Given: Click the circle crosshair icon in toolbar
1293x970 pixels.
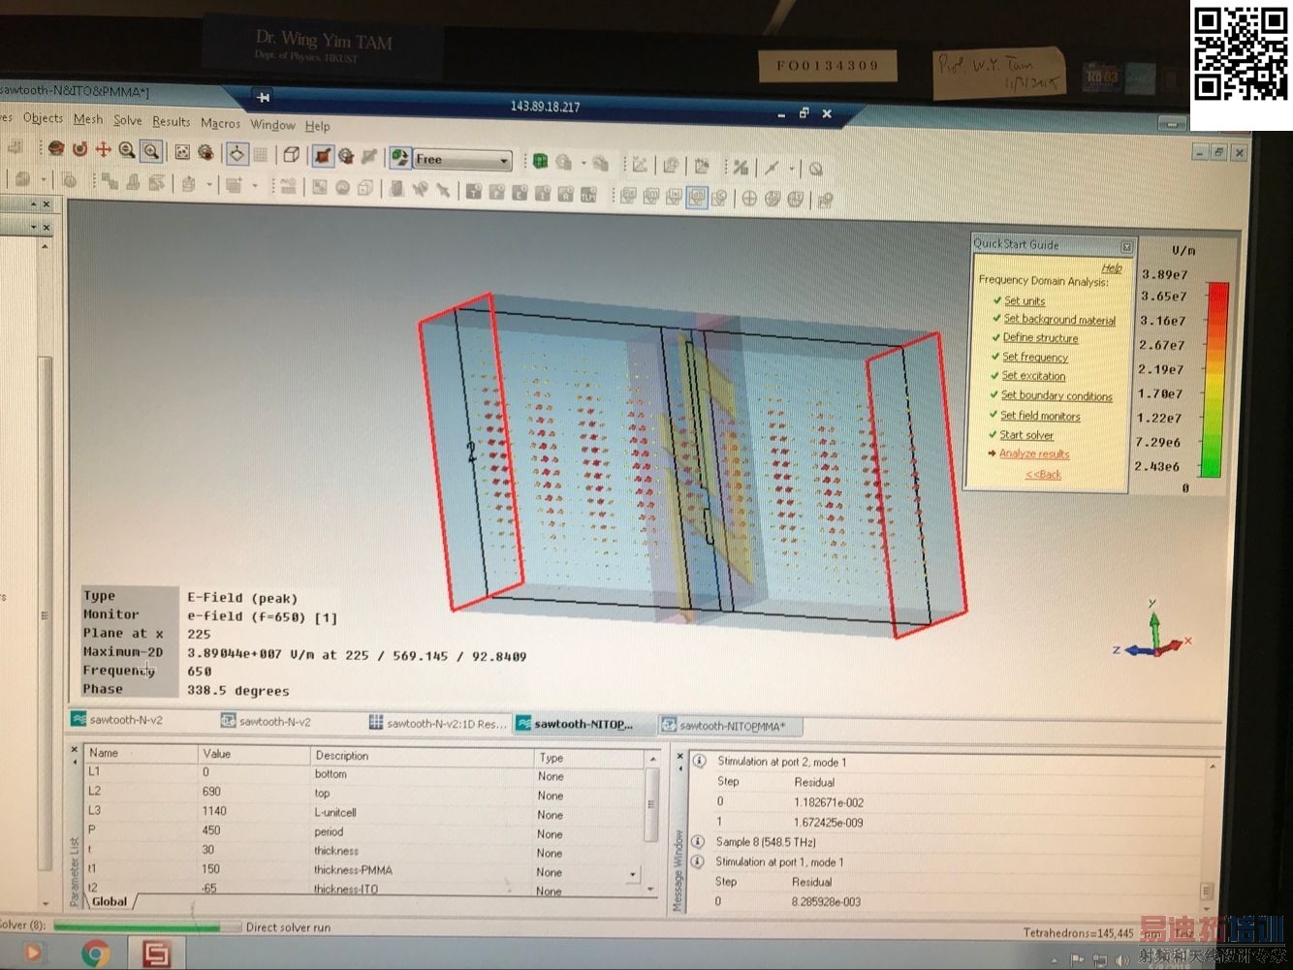Looking at the screenshot, I should click(x=749, y=199).
